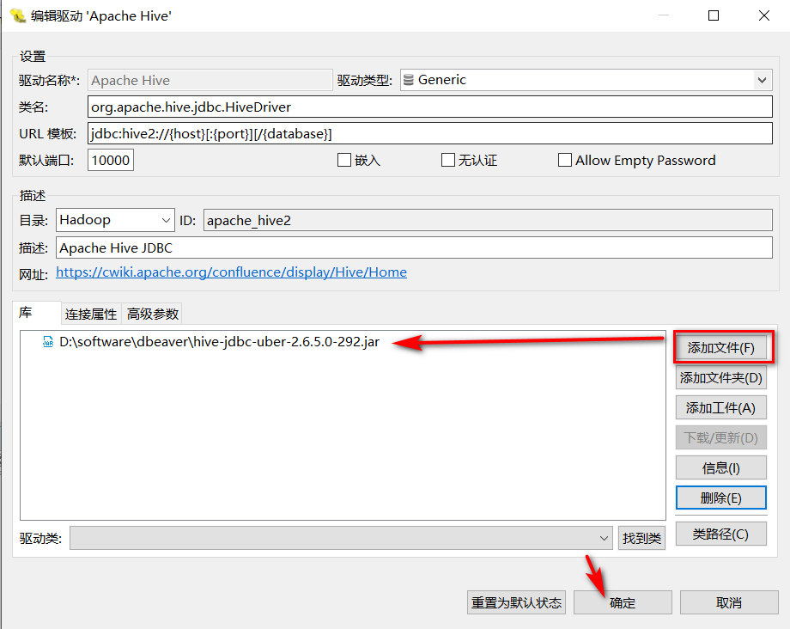Click the 驱动名称 field Apache Hive
This screenshot has width=790, height=629.
210,80
